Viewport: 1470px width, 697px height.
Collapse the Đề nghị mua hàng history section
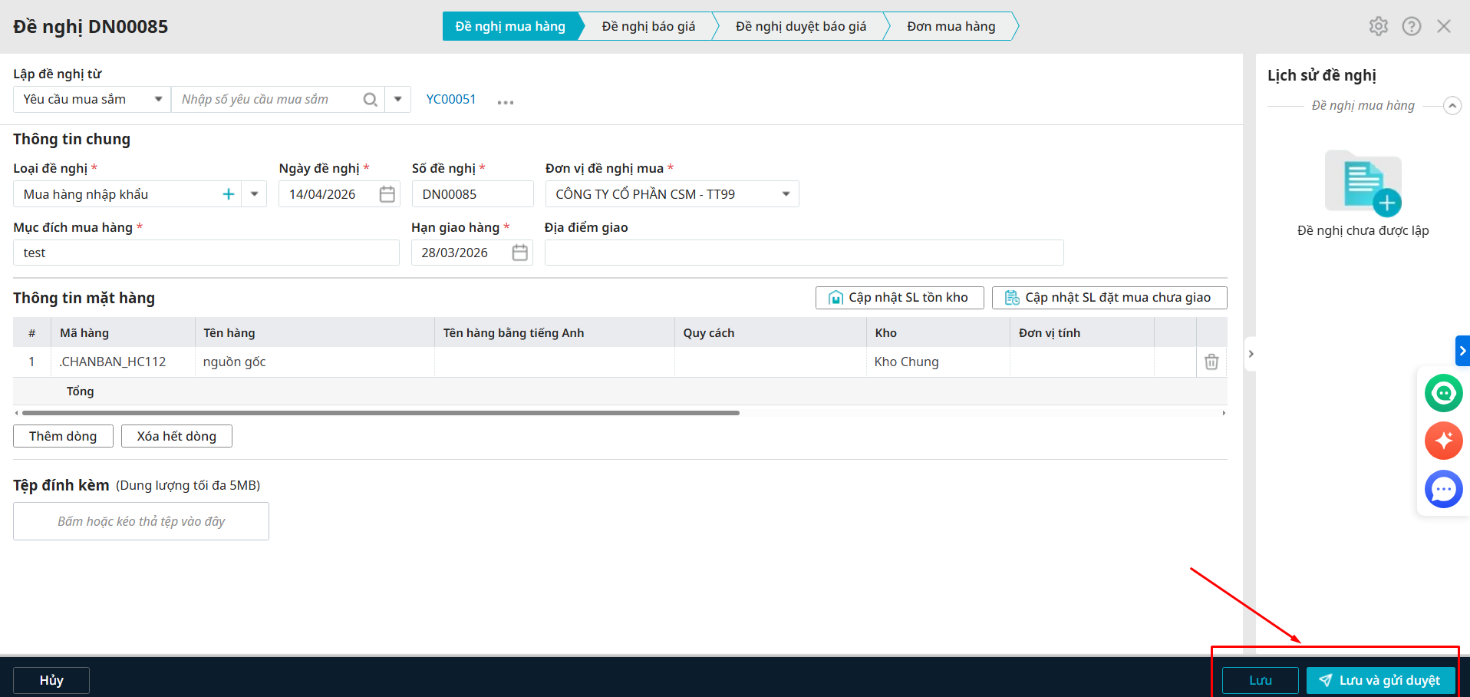[x=1452, y=106]
